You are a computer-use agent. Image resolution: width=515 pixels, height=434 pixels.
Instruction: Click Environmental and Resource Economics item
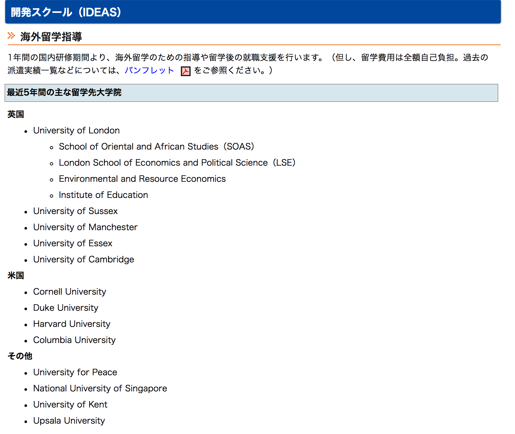(x=142, y=179)
